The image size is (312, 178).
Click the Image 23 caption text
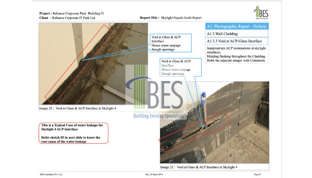199,167
